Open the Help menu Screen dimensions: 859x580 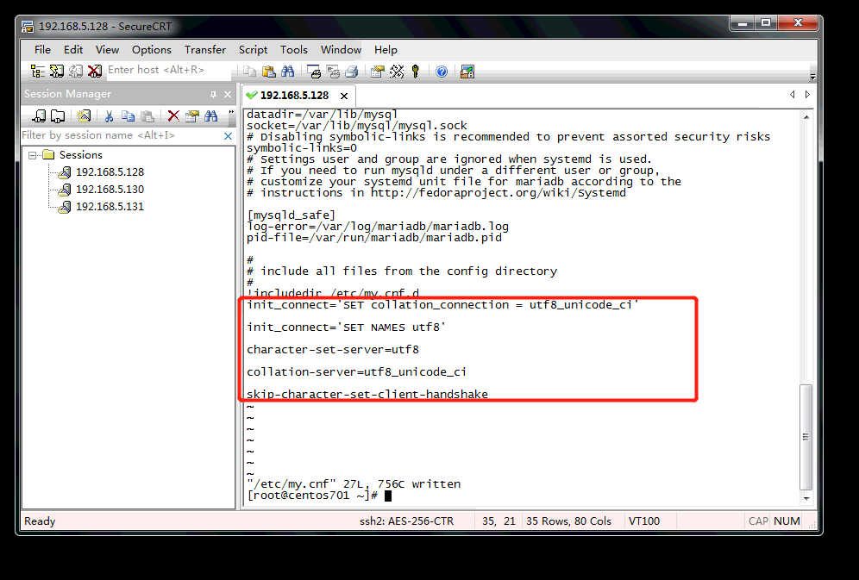click(386, 50)
